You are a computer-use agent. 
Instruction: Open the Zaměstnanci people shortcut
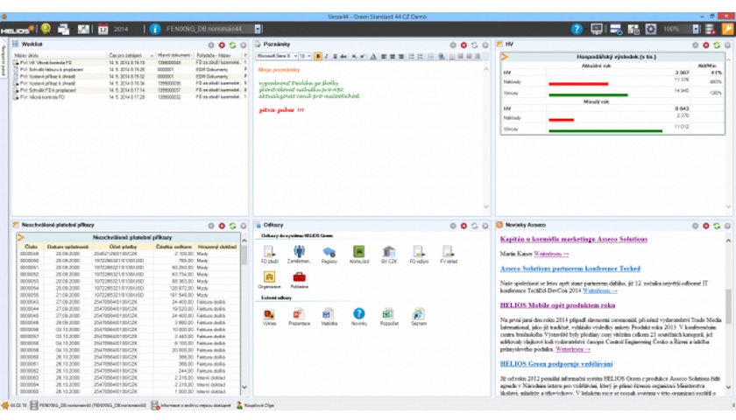[x=299, y=255]
